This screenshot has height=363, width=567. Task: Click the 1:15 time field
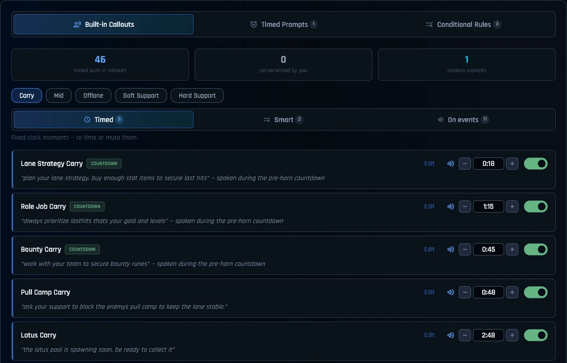click(x=489, y=206)
